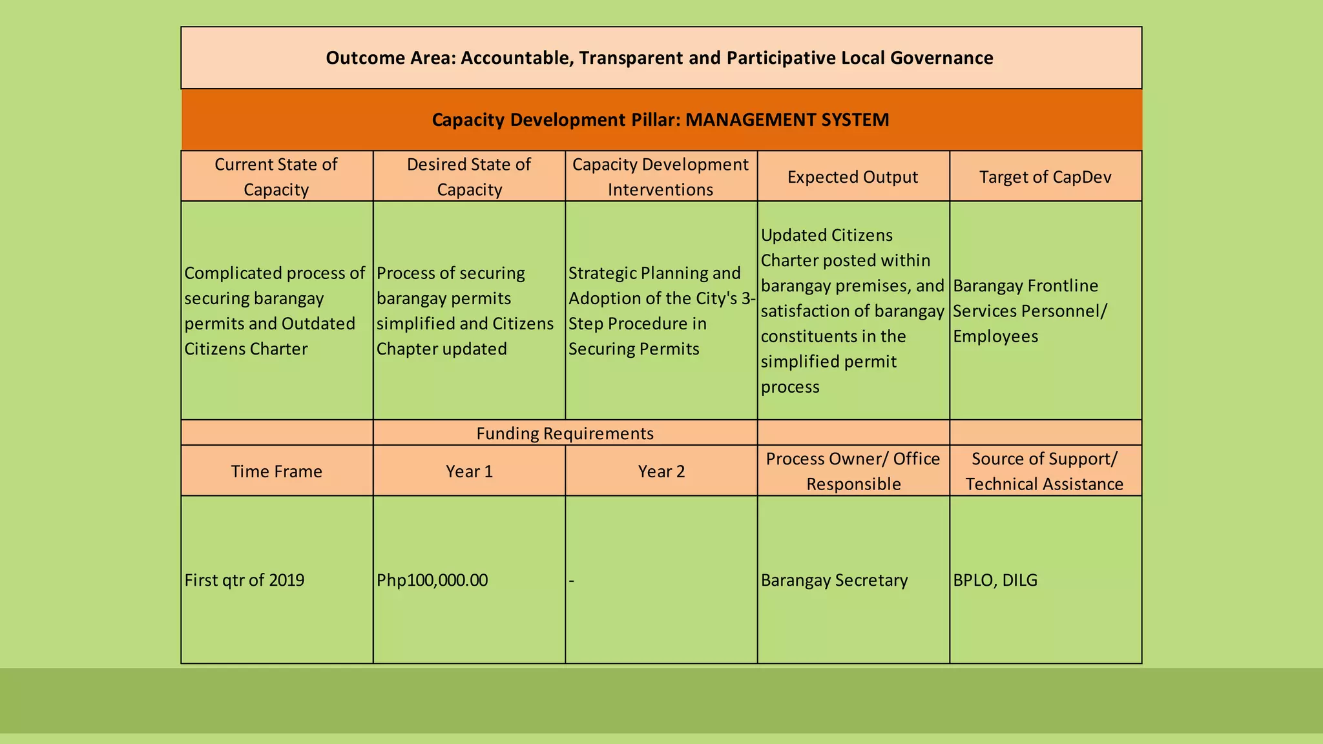This screenshot has width=1323, height=744.
Task: Select the Year 1 header cell
Action: pos(469,471)
